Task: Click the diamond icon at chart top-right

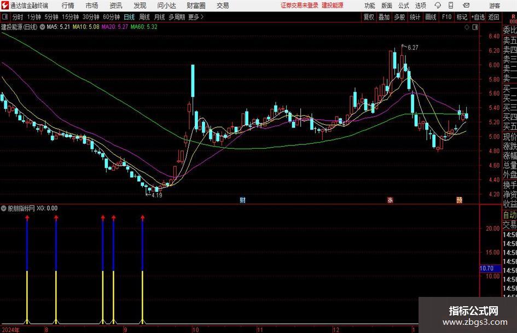Action: pyautogui.click(x=467, y=27)
